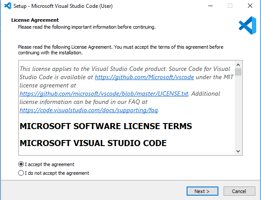Choose "I do not accept the agreement"
This screenshot has height=200, width=261.
pos(21,173)
